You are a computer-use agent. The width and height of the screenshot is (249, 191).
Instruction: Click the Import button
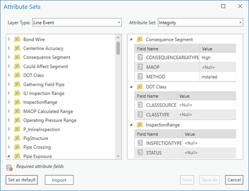(x=59, y=180)
